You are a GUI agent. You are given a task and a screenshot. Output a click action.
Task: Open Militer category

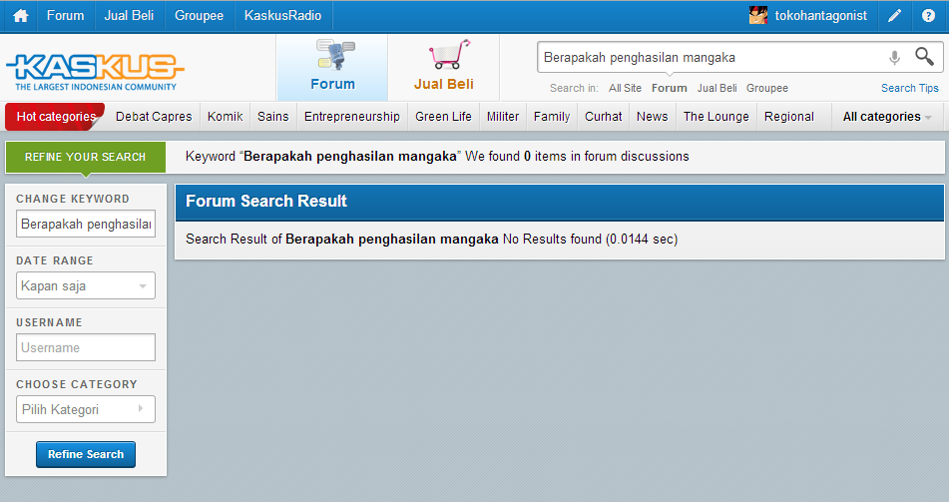point(503,116)
